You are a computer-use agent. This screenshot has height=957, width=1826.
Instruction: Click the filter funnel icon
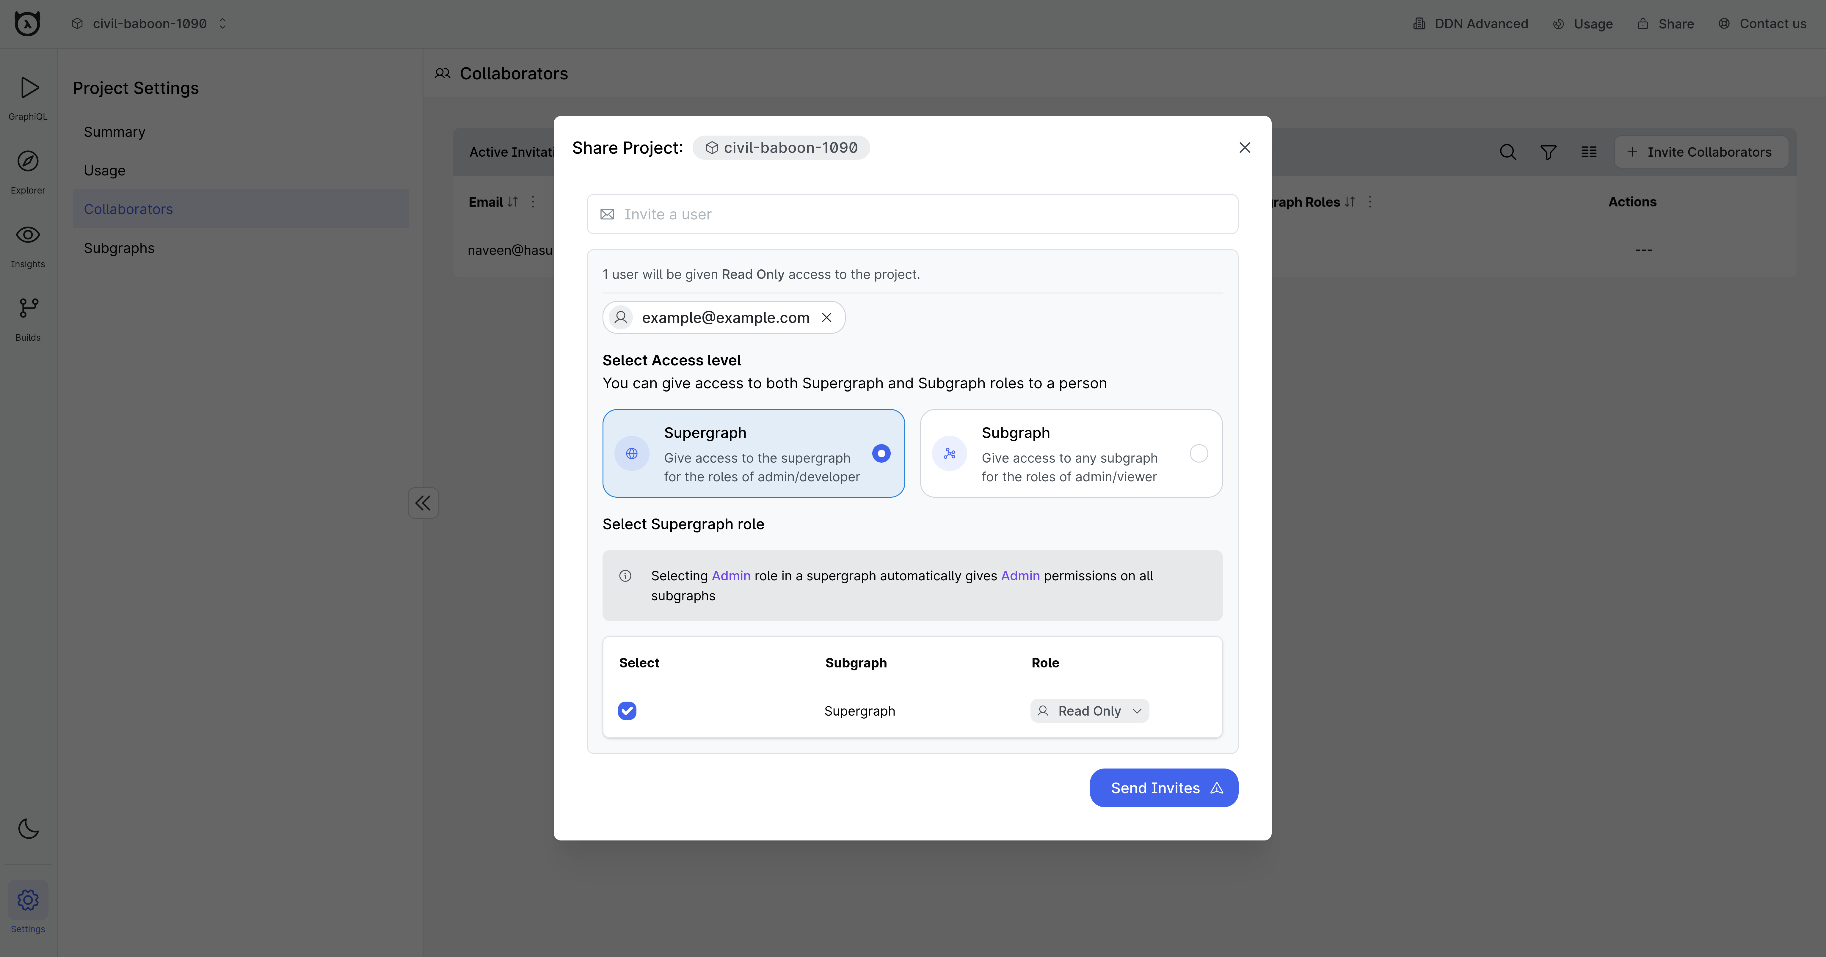(x=1548, y=152)
